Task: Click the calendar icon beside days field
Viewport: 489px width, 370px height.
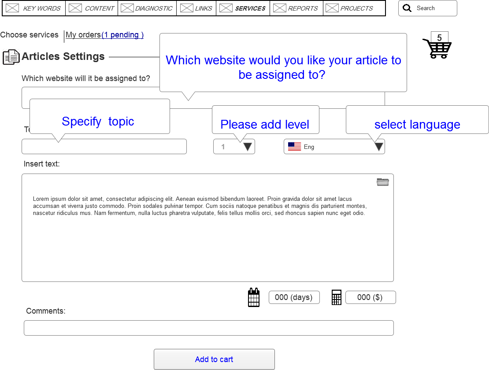Action: click(254, 297)
